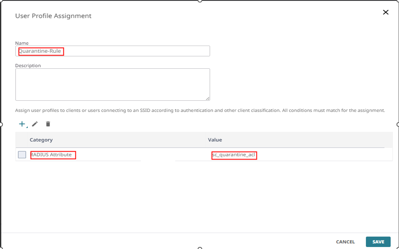Click the Assign user profiles instruction text
Image resolution: width=399 pixels, height=249 pixels.
coord(200,110)
